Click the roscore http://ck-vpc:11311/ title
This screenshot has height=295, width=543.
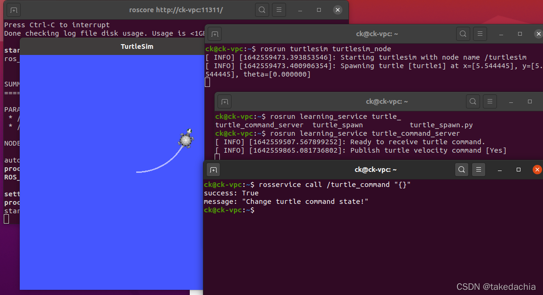point(176,10)
